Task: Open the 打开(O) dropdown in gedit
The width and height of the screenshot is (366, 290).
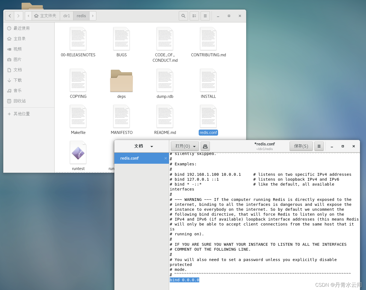Action: click(x=185, y=146)
